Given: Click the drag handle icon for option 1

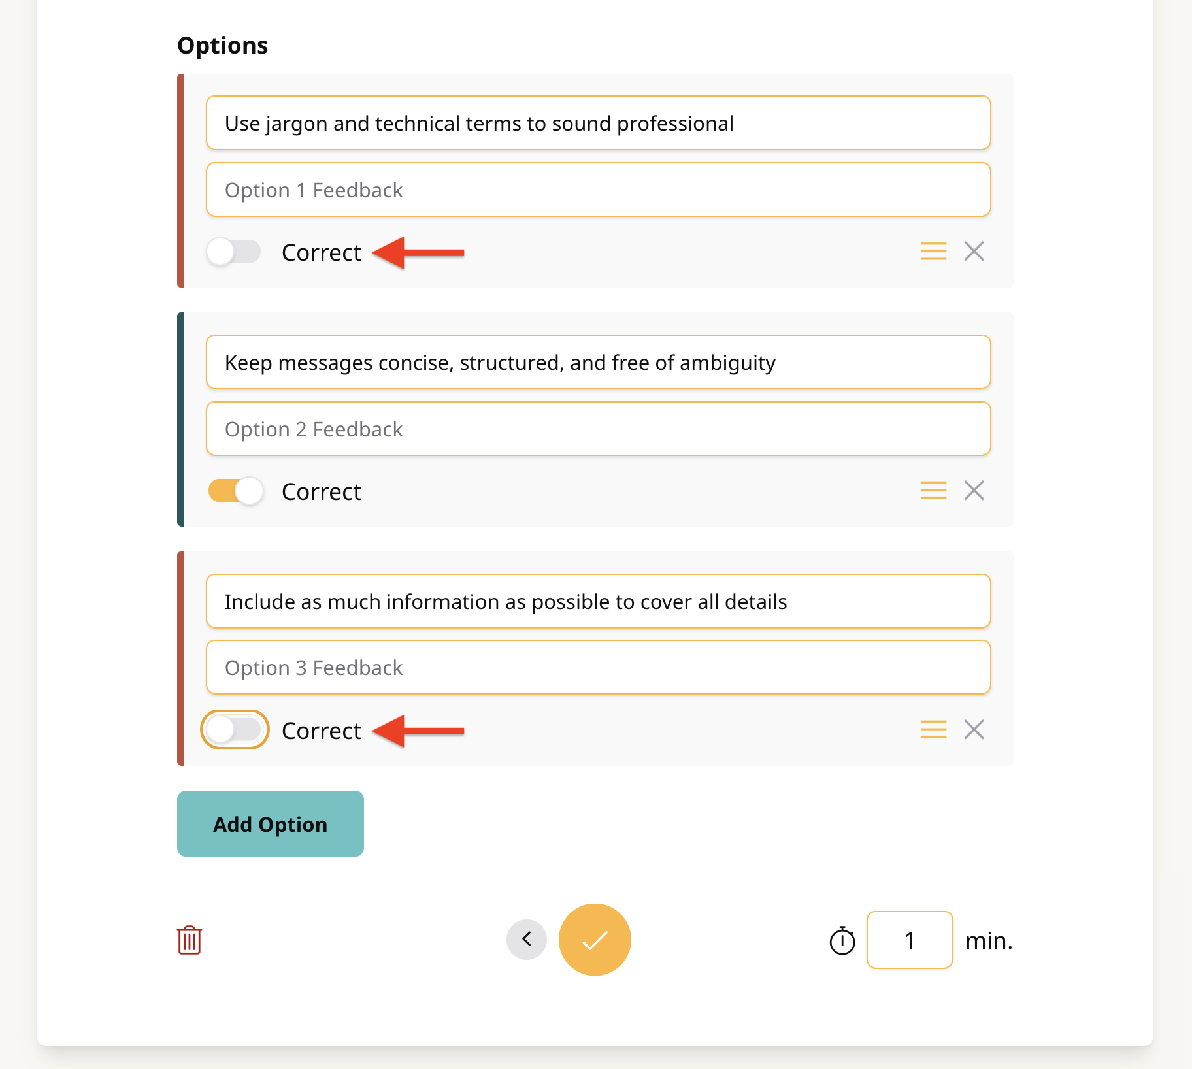Looking at the screenshot, I should click(933, 251).
